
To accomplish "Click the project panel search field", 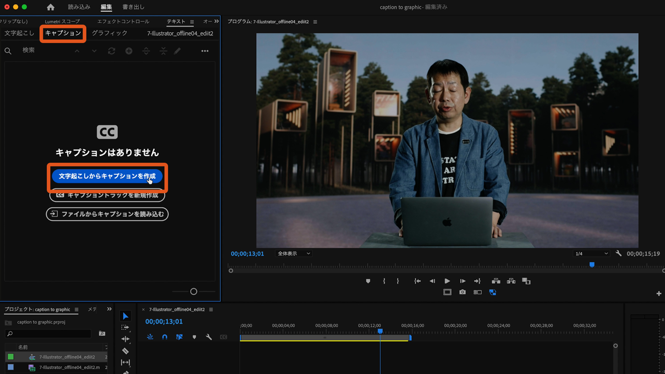I will (x=48, y=334).
